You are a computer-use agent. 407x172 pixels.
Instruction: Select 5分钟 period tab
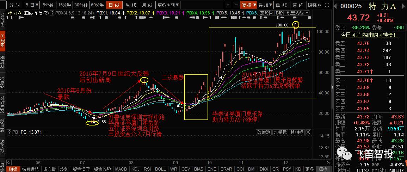coord(48,5)
